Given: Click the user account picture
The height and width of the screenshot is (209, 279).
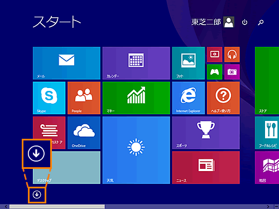Looking at the screenshot, I should pos(229,22).
